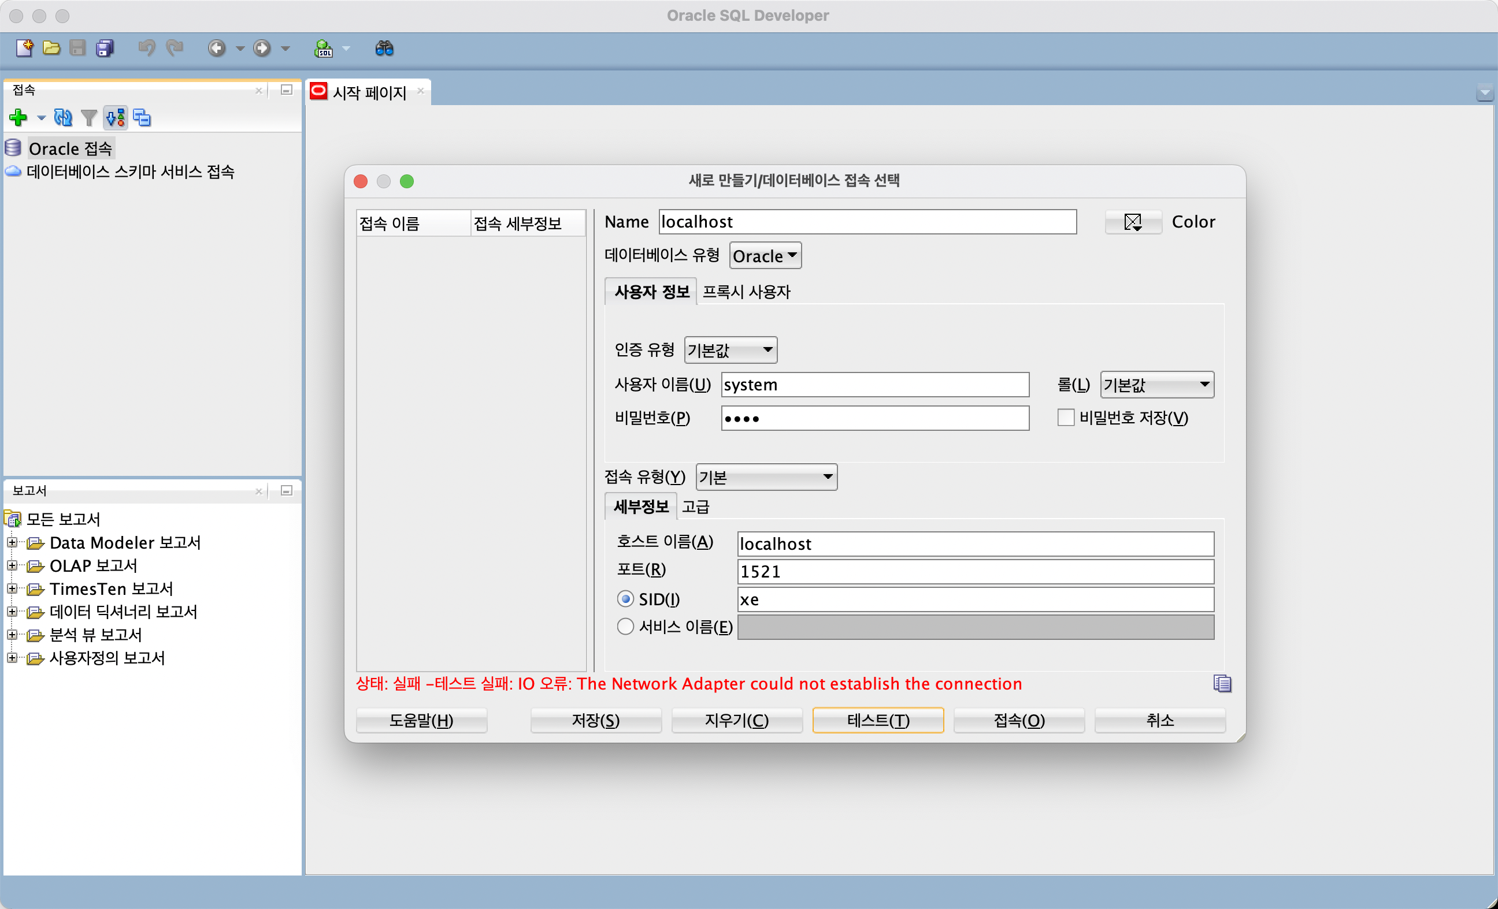Expand the OLAP 보고서 node

12,565
